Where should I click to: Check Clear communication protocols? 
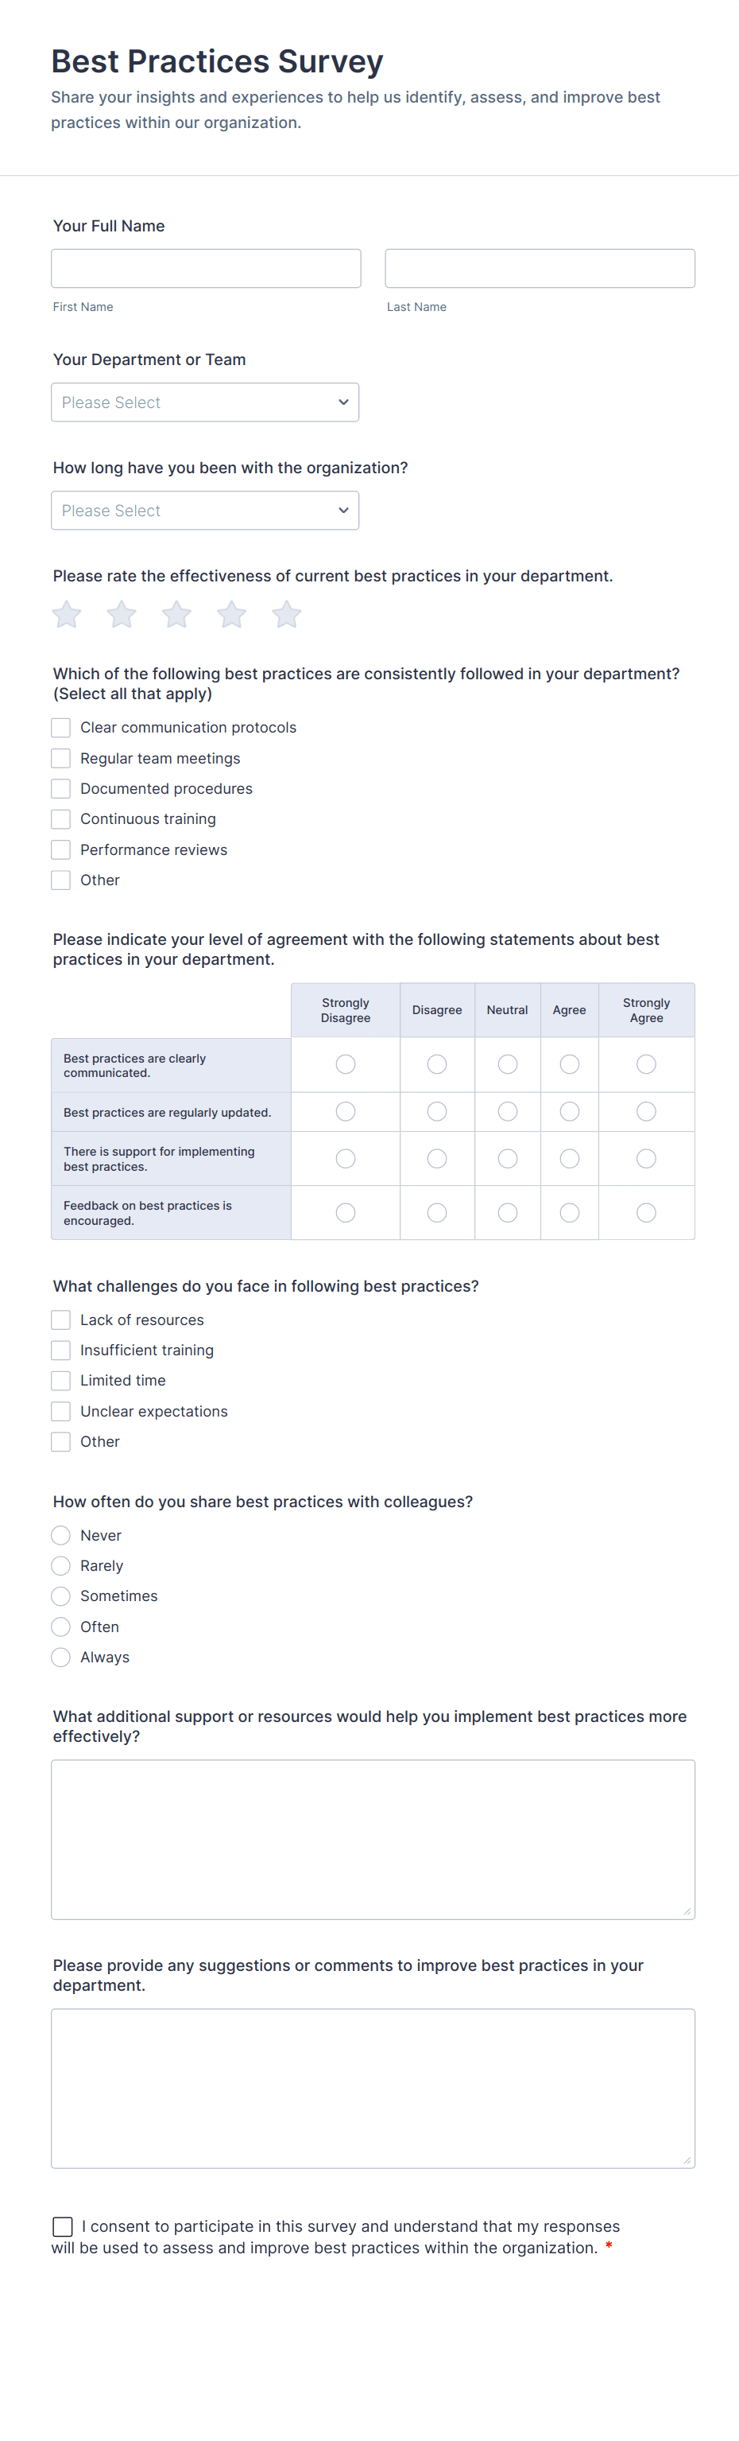tap(61, 728)
